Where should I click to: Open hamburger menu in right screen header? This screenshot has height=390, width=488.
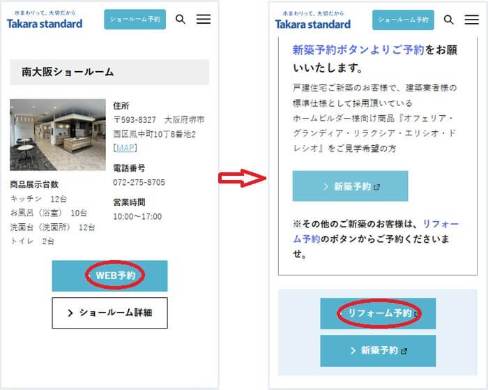[472, 20]
